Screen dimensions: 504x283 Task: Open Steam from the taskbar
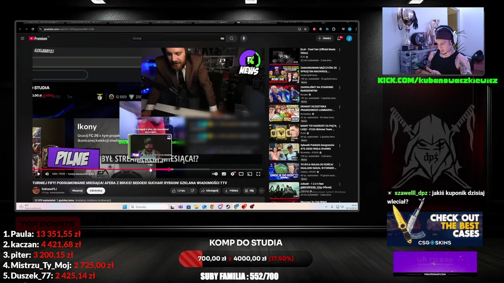coord(228,207)
